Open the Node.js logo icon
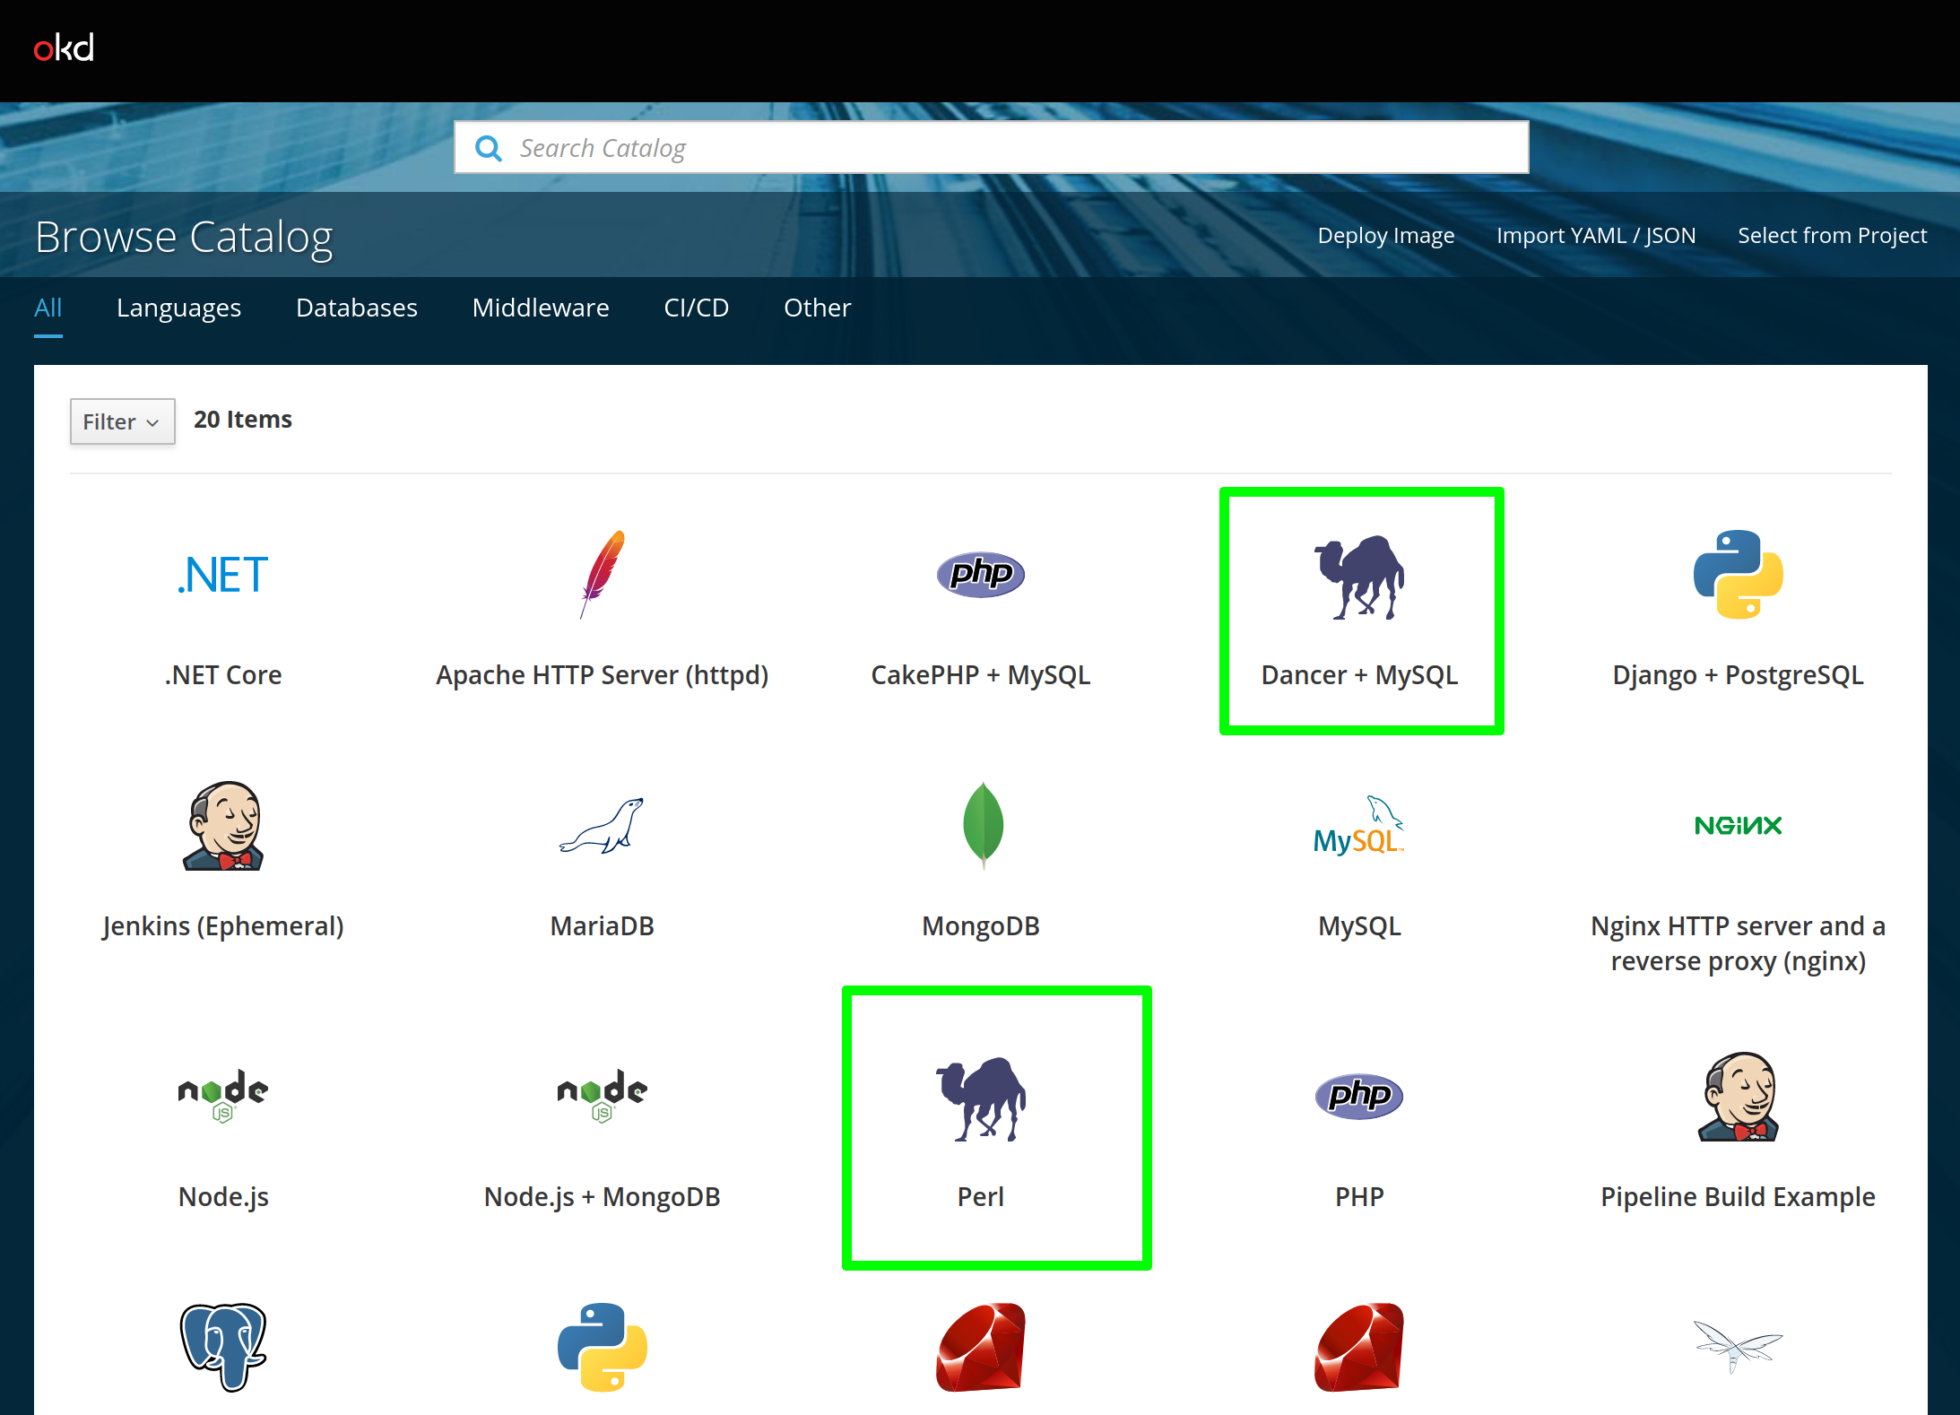The width and height of the screenshot is (1960, 1415). (x=223, y=1096)
